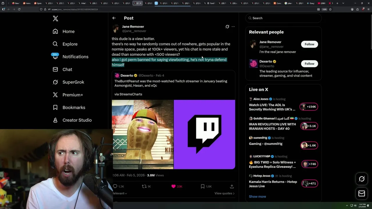The height and width of the screenshot is (209, 372).
Task: Click the X logo in the sidebar
Action: [x=56, y=19]
